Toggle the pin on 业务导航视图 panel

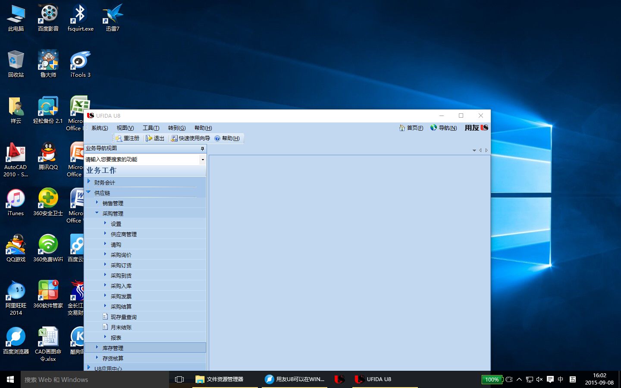202,148
